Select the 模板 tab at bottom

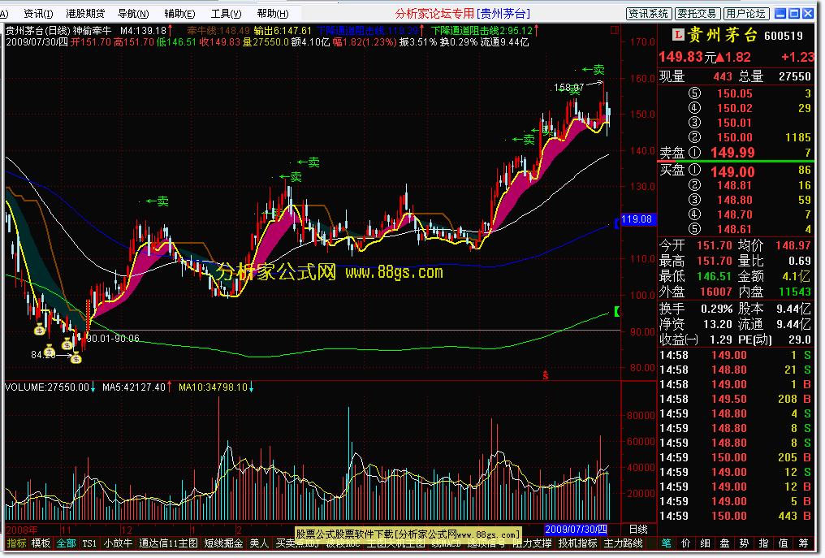pos(41,543)
